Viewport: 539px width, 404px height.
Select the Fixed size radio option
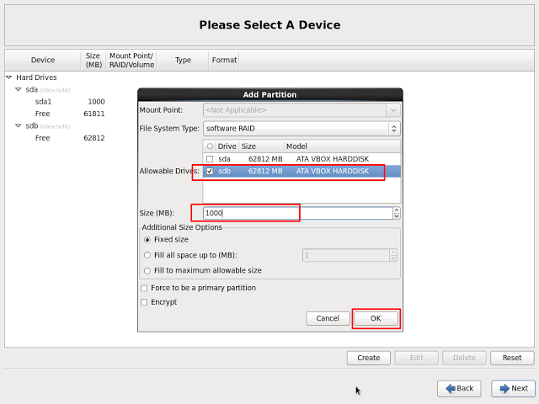coord(147,240)
